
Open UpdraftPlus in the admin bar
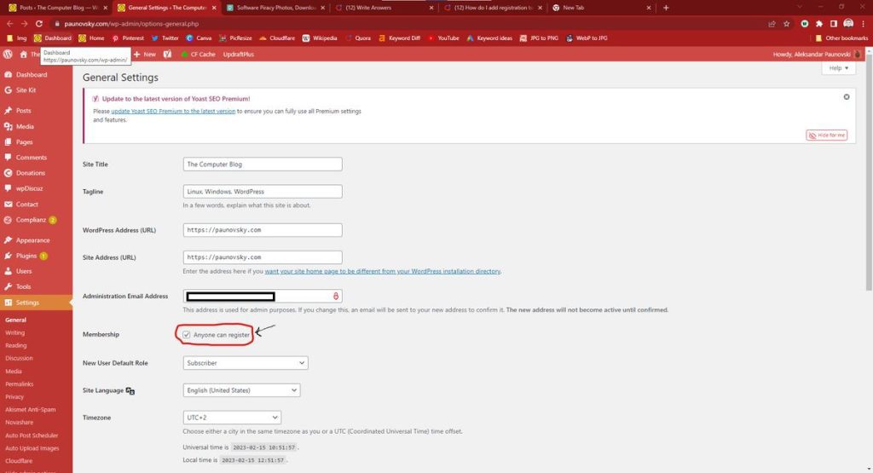(239, 54)
